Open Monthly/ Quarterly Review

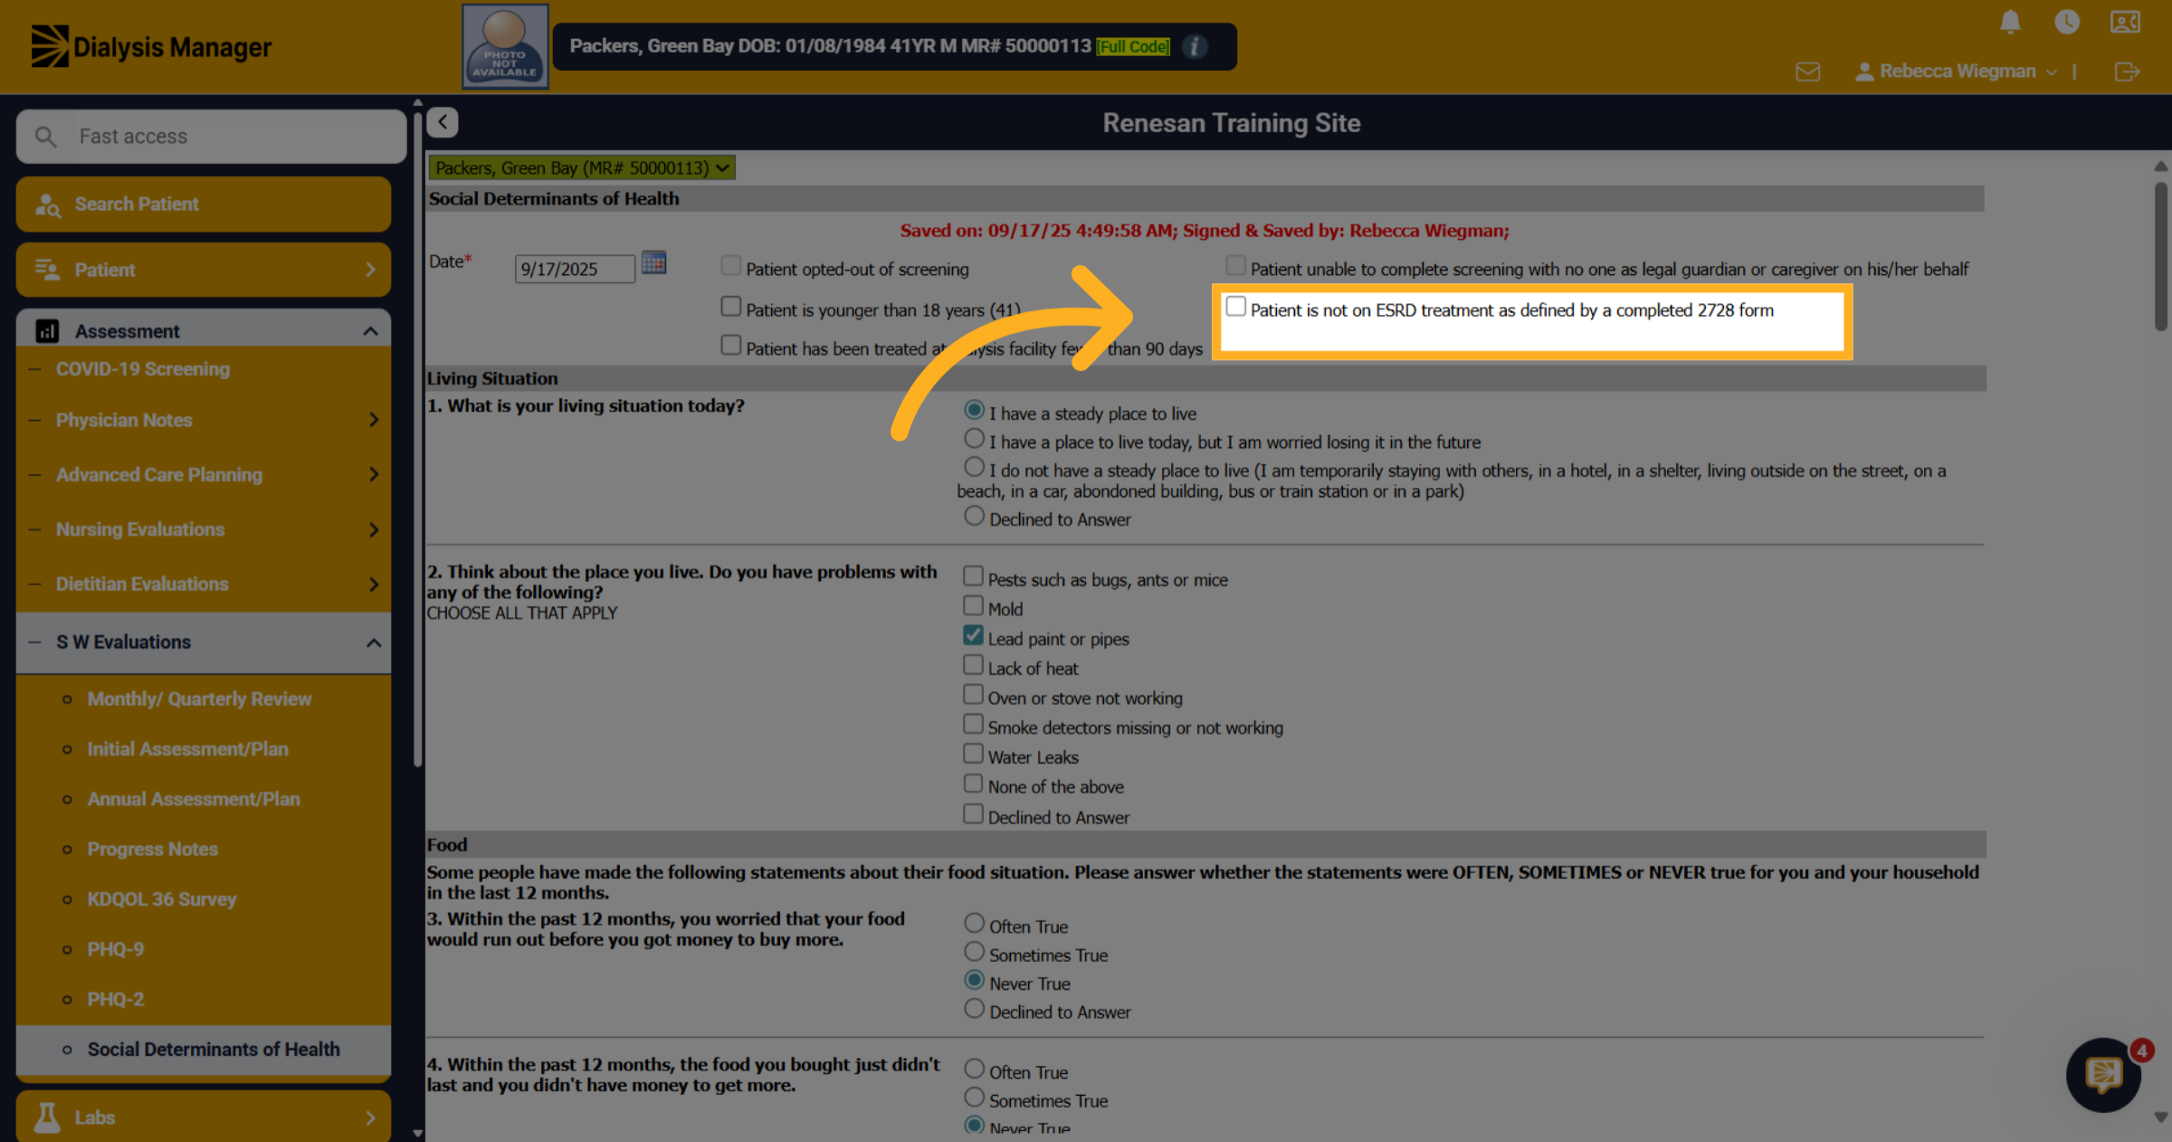[199, 699]
